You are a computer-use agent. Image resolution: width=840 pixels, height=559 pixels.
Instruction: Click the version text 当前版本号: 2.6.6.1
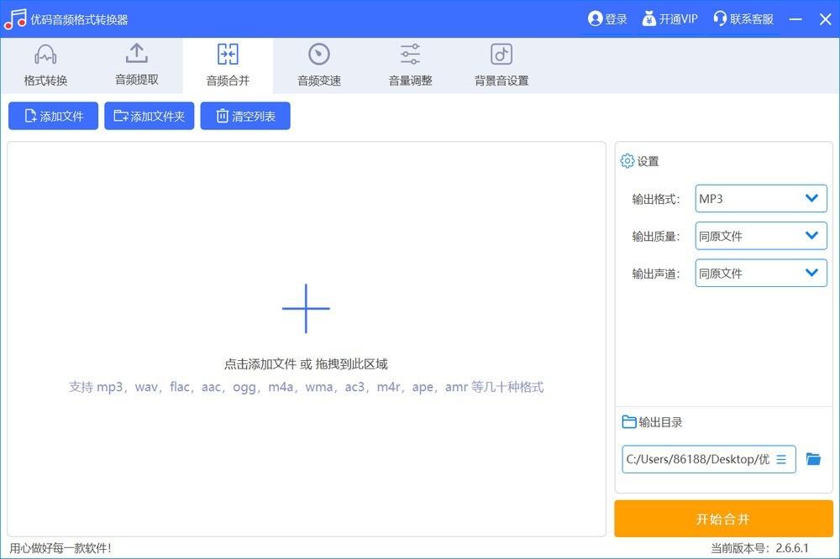pyautogui.click(x=759, y=548)
